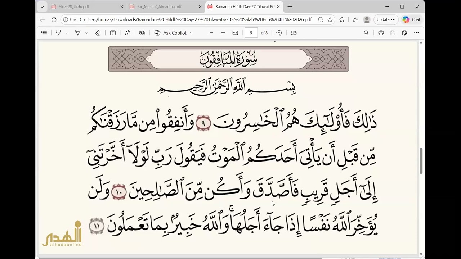Open PDF toolbar more options
This screenshot has height=259, width=461.
[x=416, y=33]
